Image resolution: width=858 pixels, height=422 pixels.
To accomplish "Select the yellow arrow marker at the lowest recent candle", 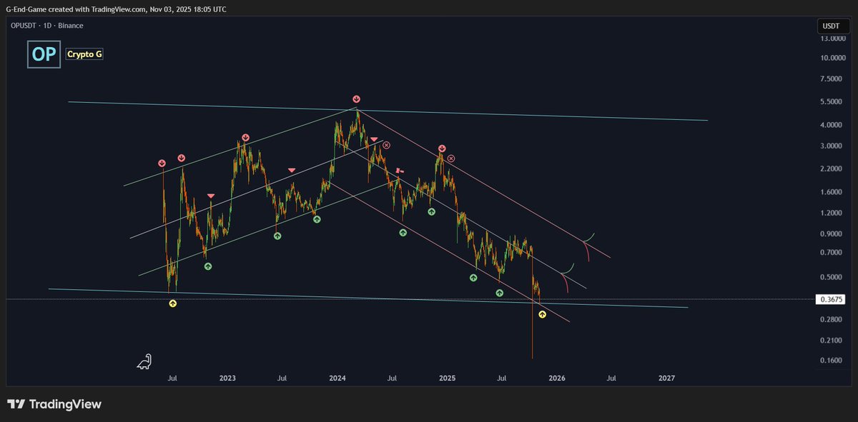I will [x=542, y=315].
